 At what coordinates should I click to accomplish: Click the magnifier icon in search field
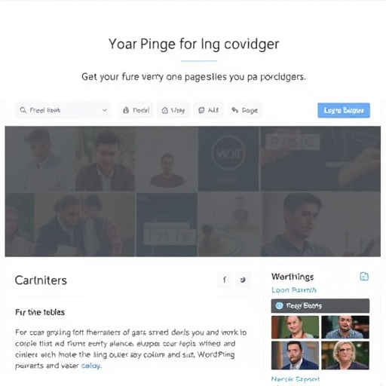click(23, 110)
